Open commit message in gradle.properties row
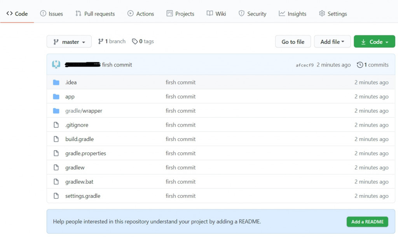The width and height of the screenshot is (398, 237). pyautogui.click(x=180, y=153)
